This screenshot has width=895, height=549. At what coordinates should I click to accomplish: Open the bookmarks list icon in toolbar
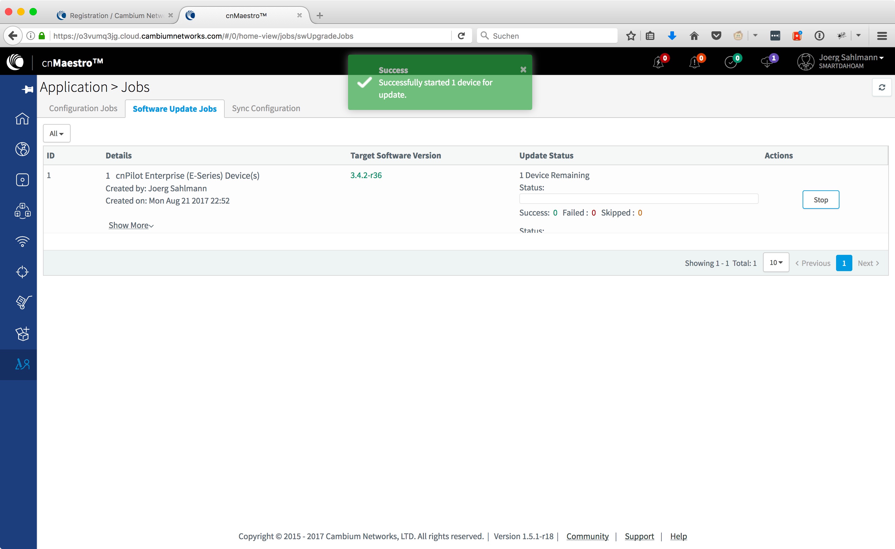650,36
